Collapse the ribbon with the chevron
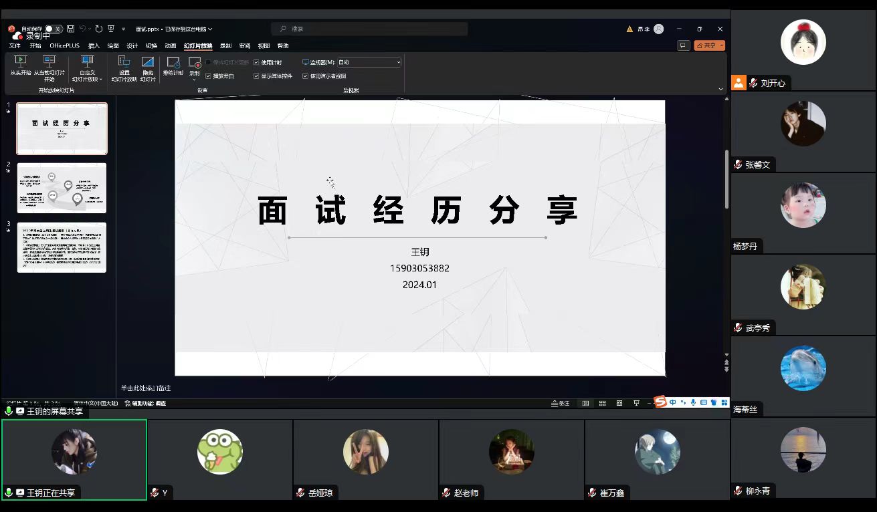 coord(720,89)
